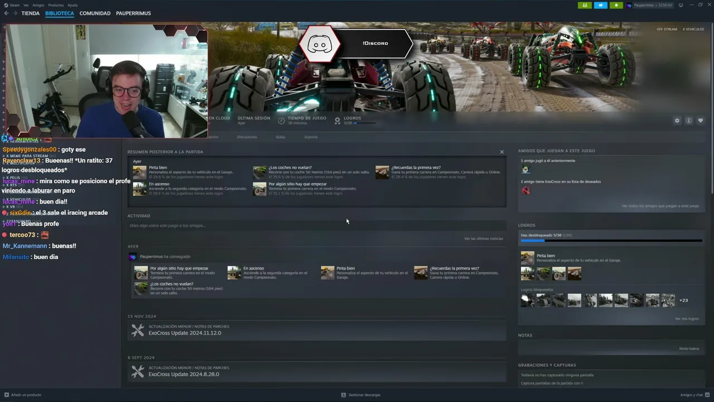Open Pinta bien achievement in Logros panel

(527, 258)
